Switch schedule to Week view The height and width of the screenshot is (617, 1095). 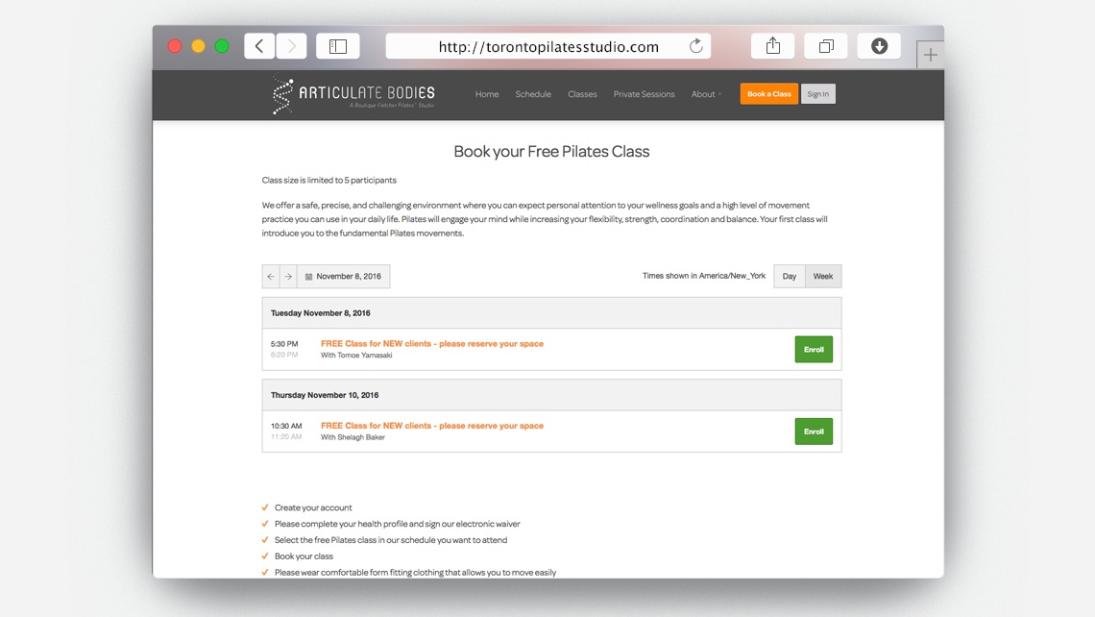click(x=823, y=276)
